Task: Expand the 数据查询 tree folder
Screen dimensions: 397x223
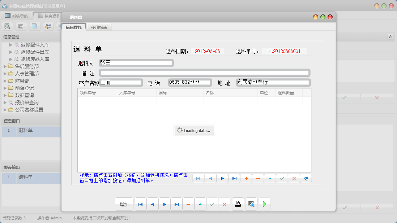Action: pos(5,95)
